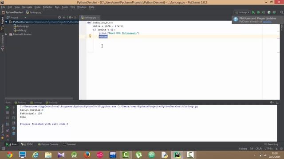Open the Navigate menu
284x159 pixels.
(27, 7)
